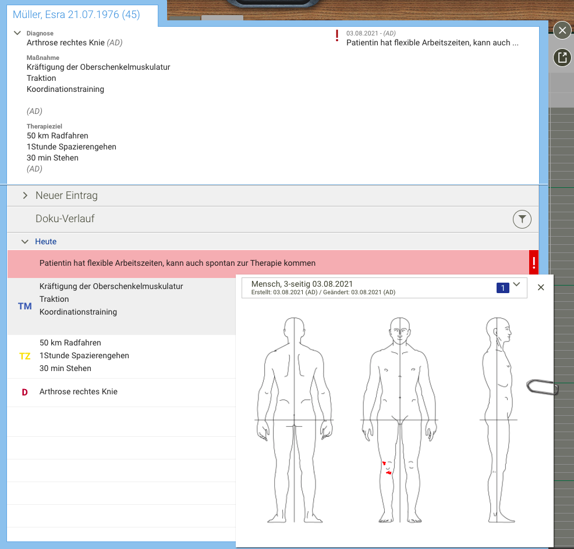Open the page selector dropdown on the body chart
574x549 pixels.
pyautogui.click(x=516, y=285)
